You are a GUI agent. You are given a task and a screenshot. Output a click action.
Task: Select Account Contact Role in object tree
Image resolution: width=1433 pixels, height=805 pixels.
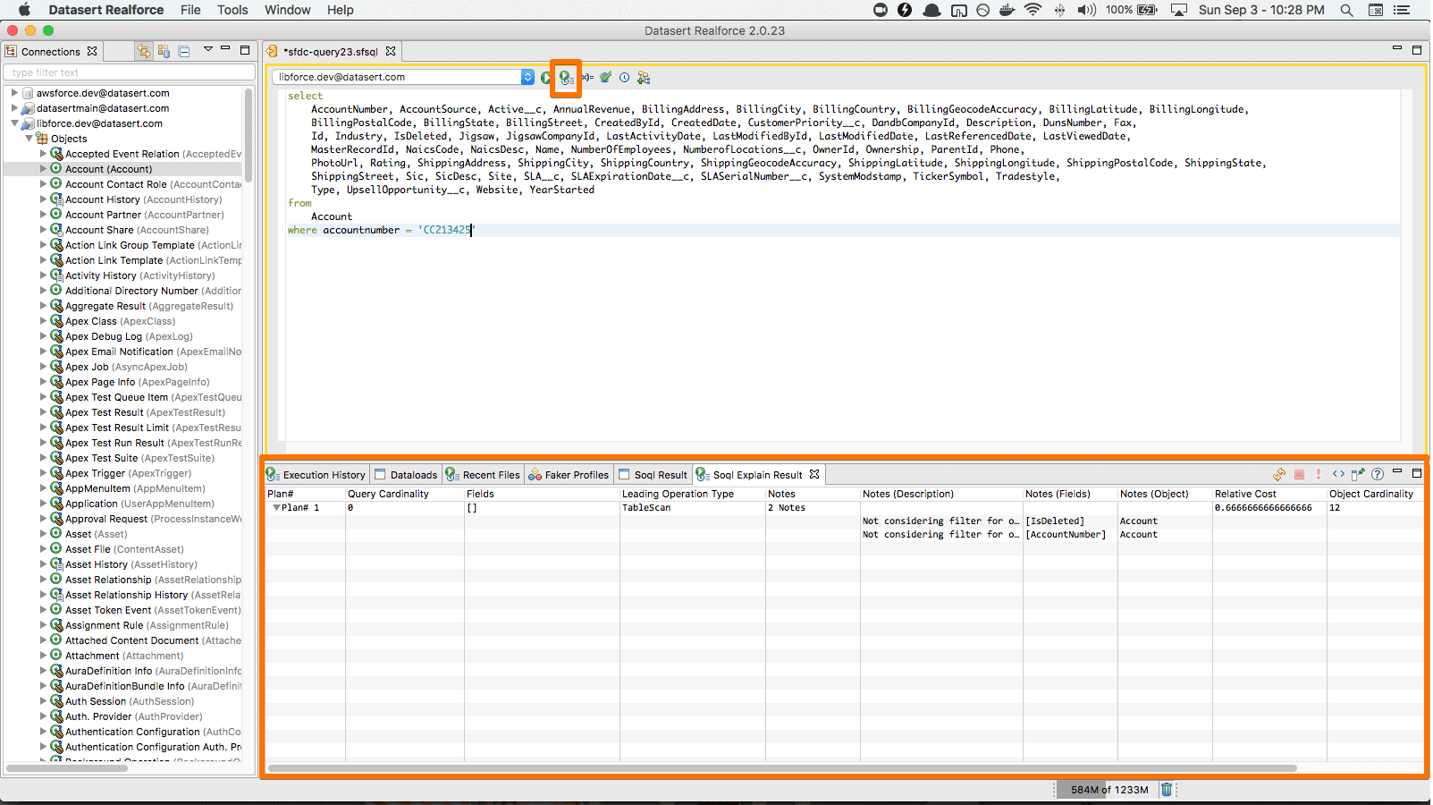tap(116, 184)
